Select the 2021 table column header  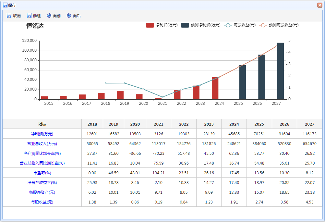(x=159, y=124)
